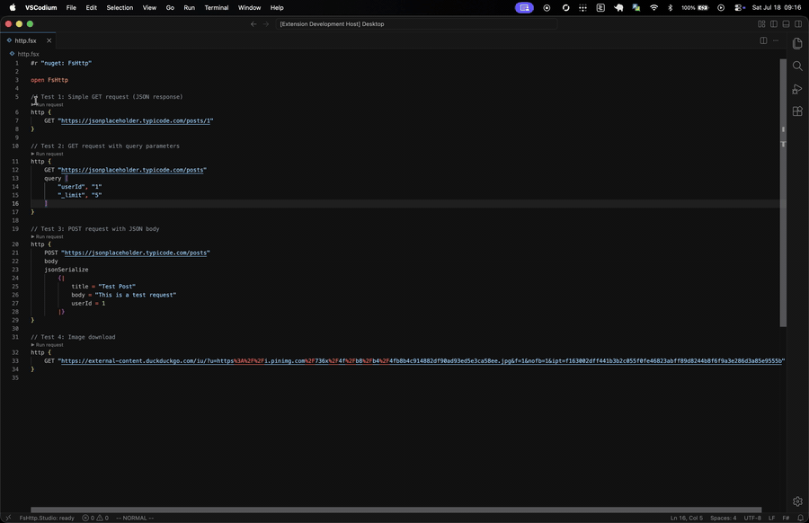Image resolution: width=809 pixels, height=523 pixels.
Task: Select the http.fsx editor tab
Action: 29,40
